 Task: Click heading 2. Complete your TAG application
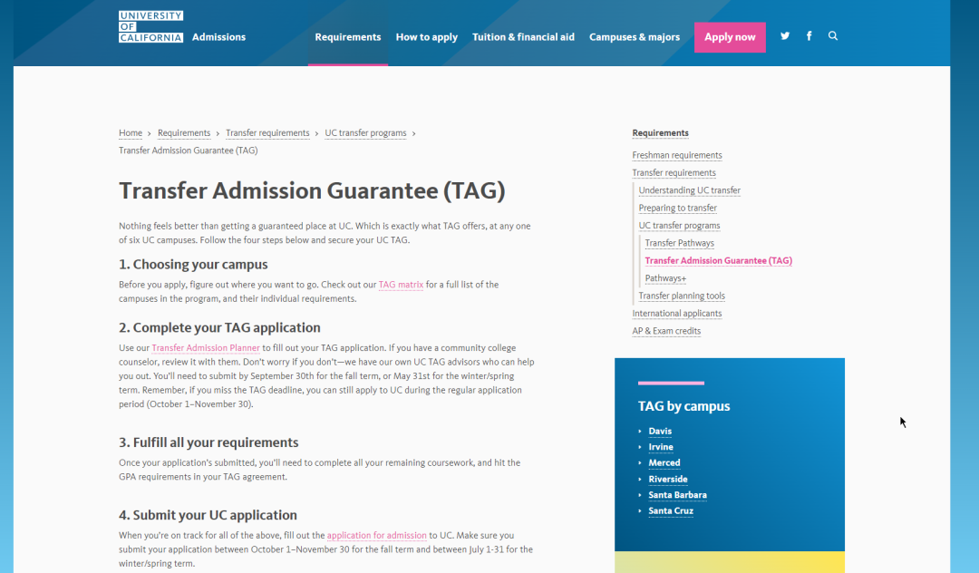pyautogui.click(x=219, y=327)
